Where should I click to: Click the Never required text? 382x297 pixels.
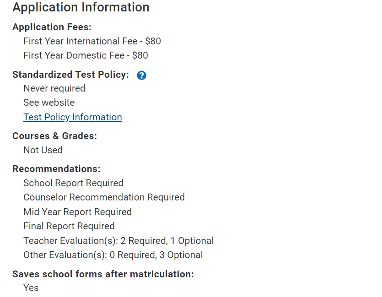(54, 88)
